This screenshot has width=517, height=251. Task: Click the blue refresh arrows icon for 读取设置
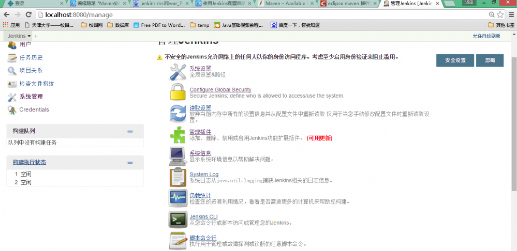pos(178,113)
